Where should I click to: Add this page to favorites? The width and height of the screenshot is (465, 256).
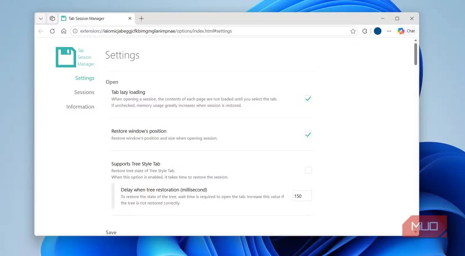(353, 31)
